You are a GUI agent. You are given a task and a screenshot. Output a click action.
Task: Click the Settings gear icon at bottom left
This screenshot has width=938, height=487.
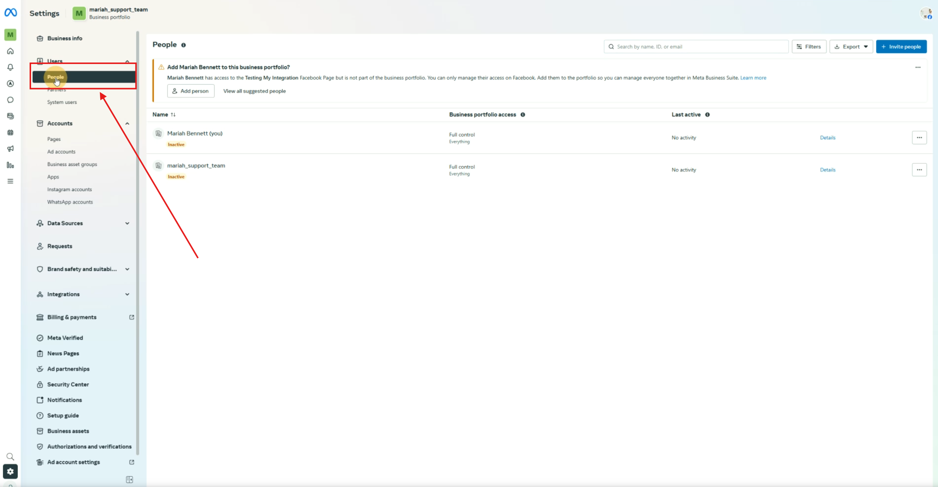coord(10,471)
